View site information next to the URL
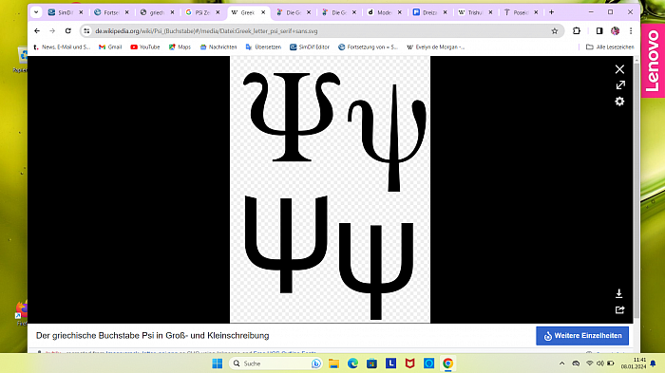This screenshot has height=373, width=665. click(x=86, y=31)
